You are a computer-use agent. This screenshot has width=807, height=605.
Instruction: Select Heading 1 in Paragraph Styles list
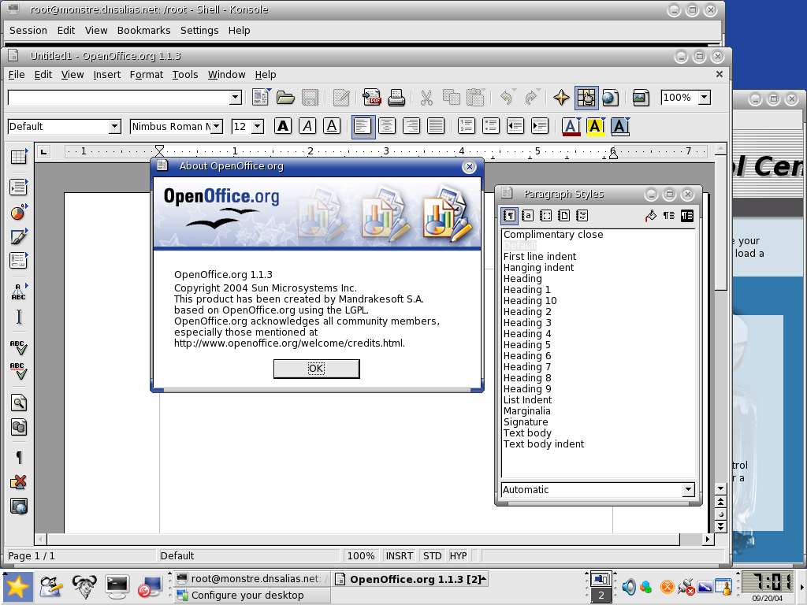point(526,290)
